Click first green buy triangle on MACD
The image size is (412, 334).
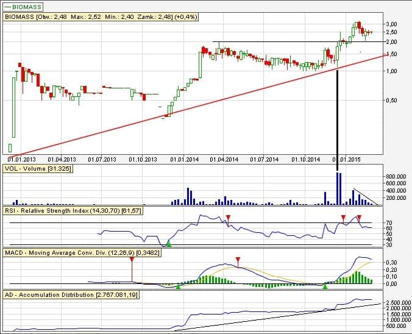point(179,286)
